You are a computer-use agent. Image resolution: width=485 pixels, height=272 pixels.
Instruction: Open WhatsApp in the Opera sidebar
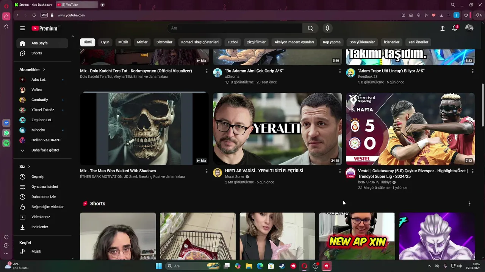pos(6,133)
